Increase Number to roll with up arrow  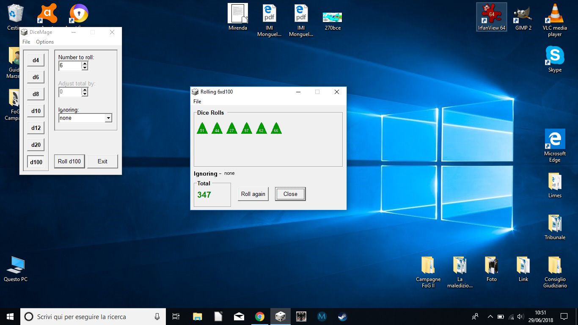(x=85, y=64)
